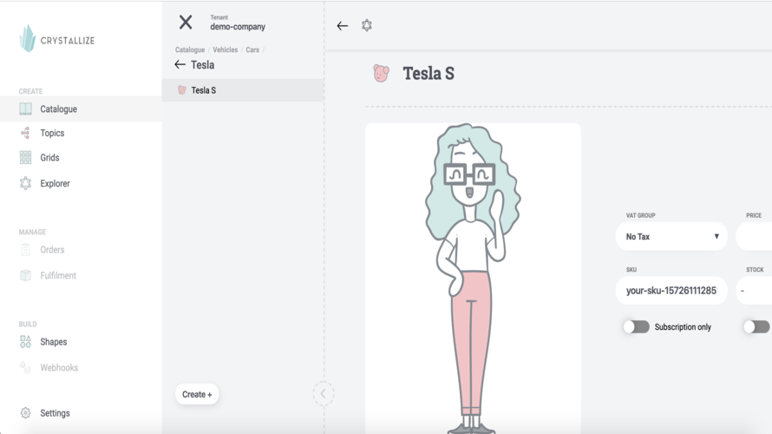Viewport: 772px width, 434px height.
Task: Click the product illustration image
Action: coord(473,279)
